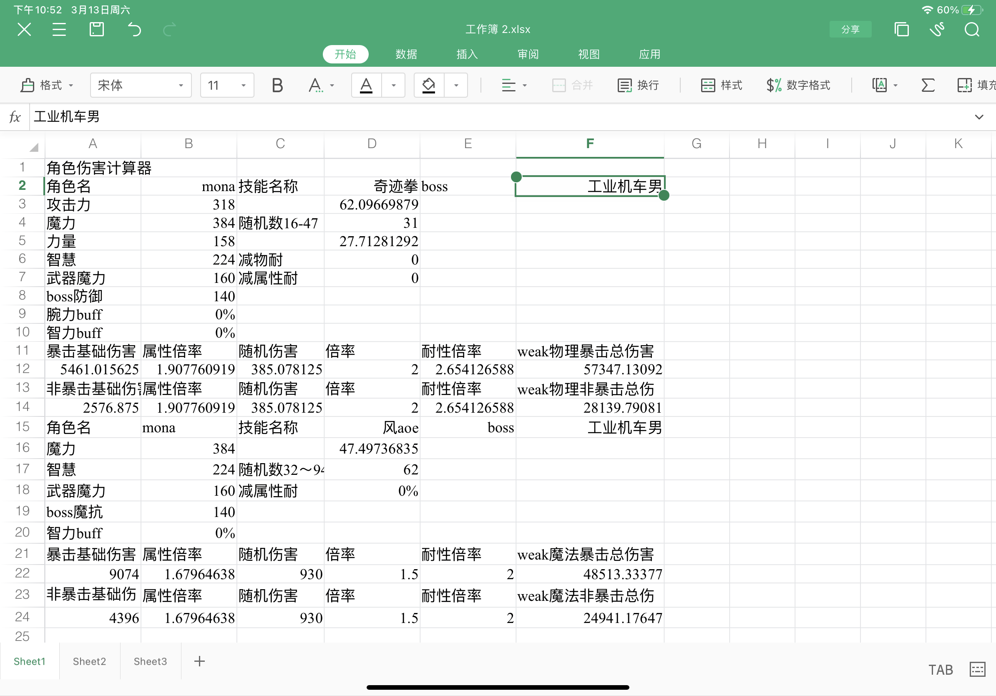Expand the font color picker arrow
Image resolution: width=996 pixels, height=696 pixels.
click(393, 85)
